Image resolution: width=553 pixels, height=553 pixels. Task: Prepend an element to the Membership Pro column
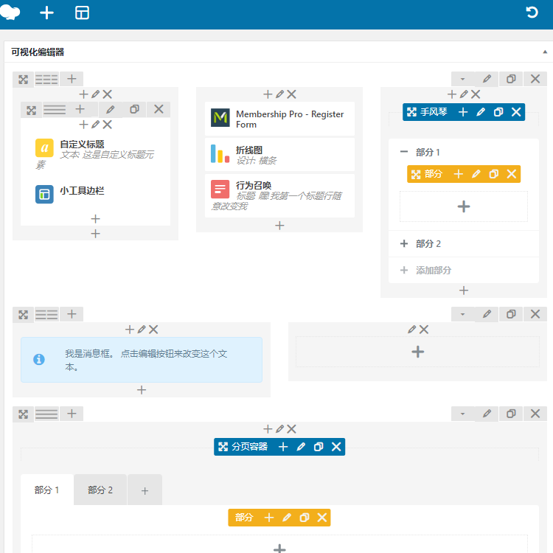coord(268,94)
